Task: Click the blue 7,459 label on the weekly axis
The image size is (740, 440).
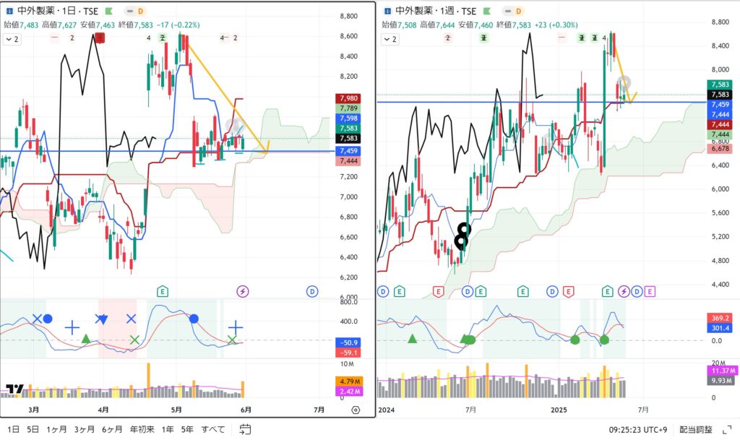Action: [720, 104]
